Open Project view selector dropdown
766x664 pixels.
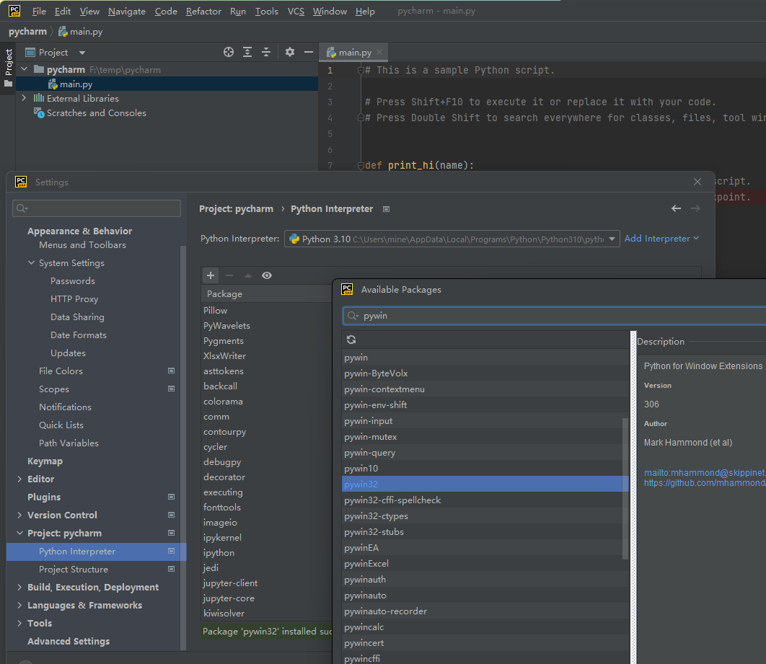click(82, 52)
